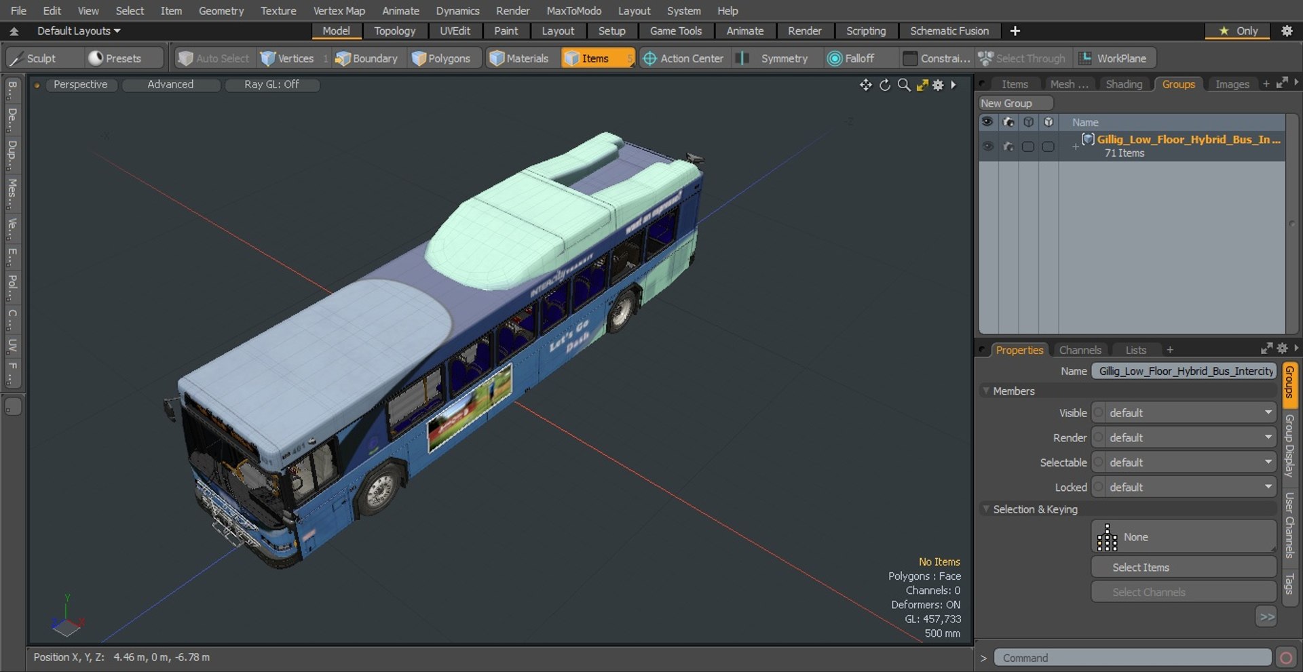Open the Presets browser

(x=125, y=58)
